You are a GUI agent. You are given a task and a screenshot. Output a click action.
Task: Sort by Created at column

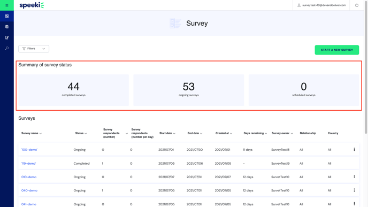(224, 133)
